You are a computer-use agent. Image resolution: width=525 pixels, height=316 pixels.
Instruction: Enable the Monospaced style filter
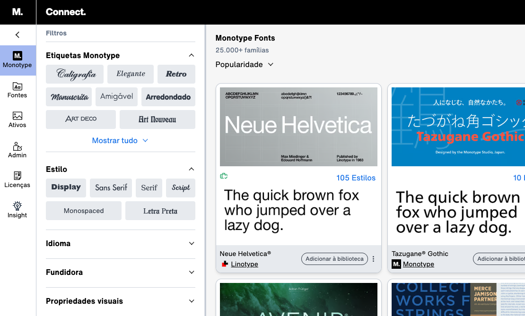click(x=84, y=211)
